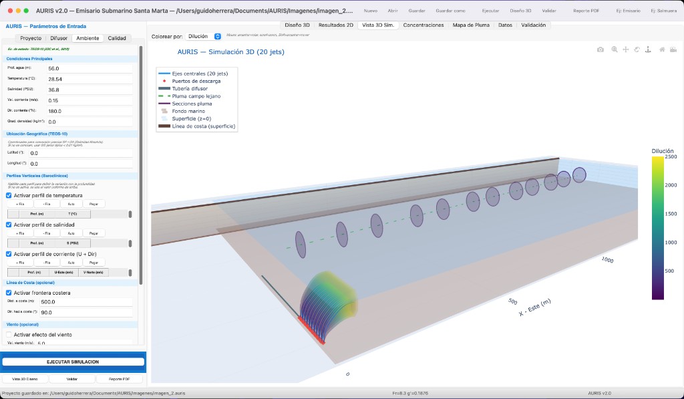Disable Activar frontera costera checkbox
The image size is (684, 399).
9,293
